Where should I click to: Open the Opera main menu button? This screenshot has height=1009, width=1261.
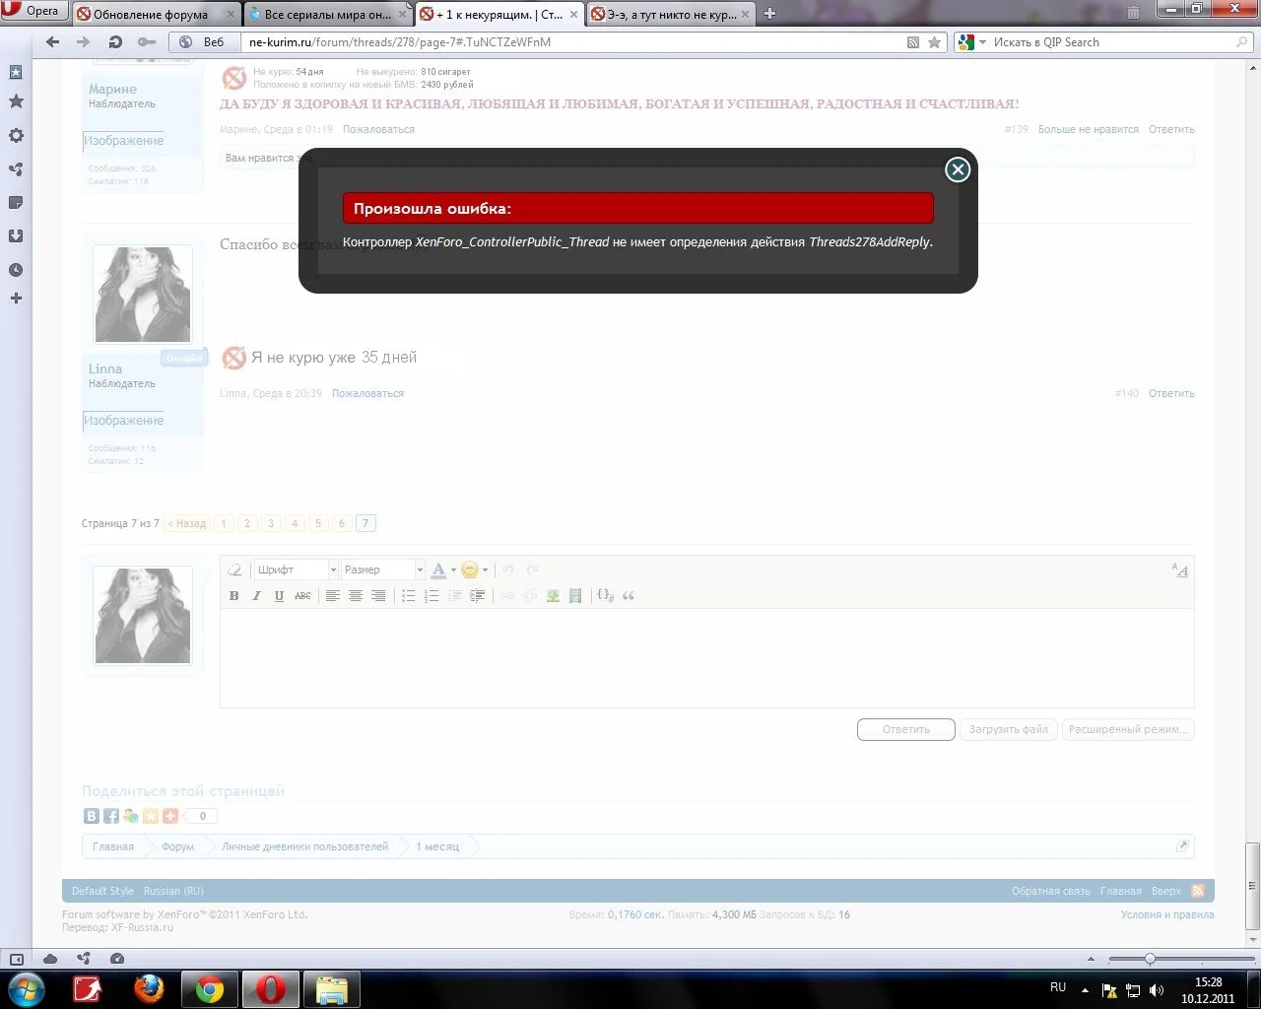33,12
